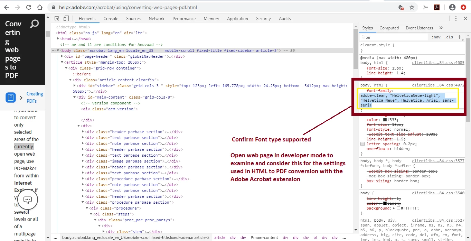Collapse the grid-row container div

tap(66, 68)
